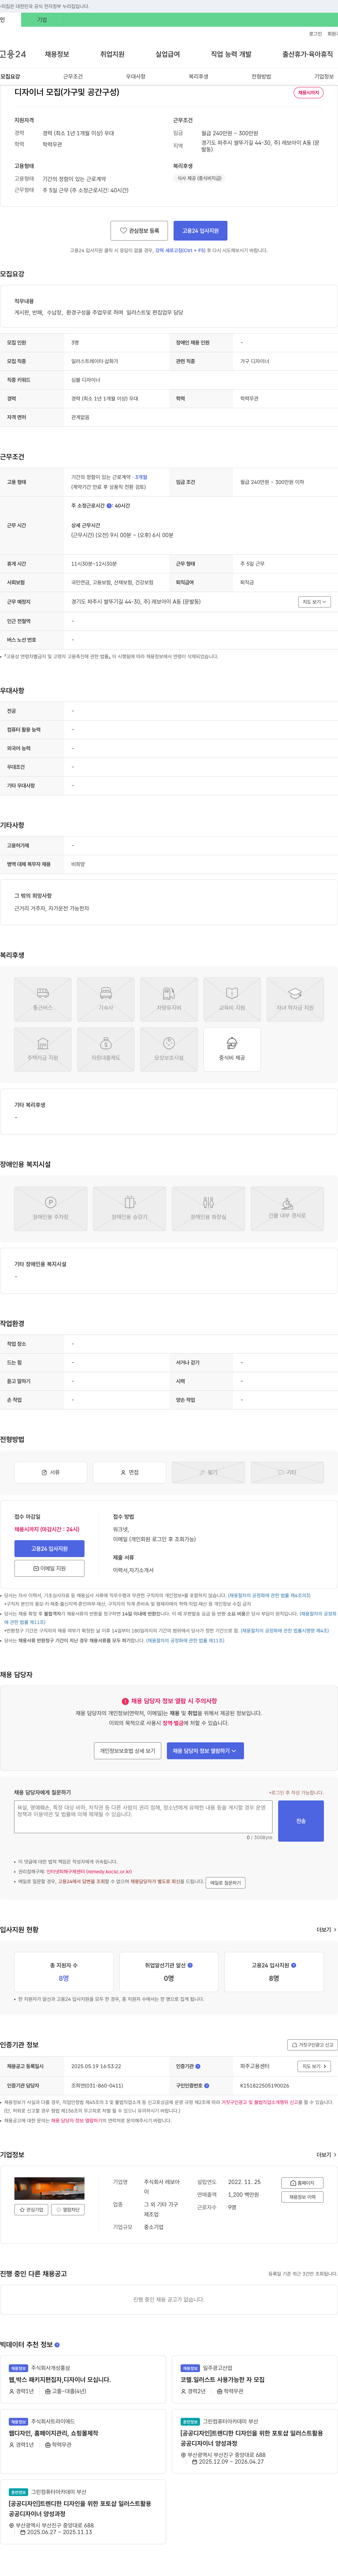Open the 지도 보기 dropdown for workplace location
This screenshot has height=2576, width=338.
314,602
